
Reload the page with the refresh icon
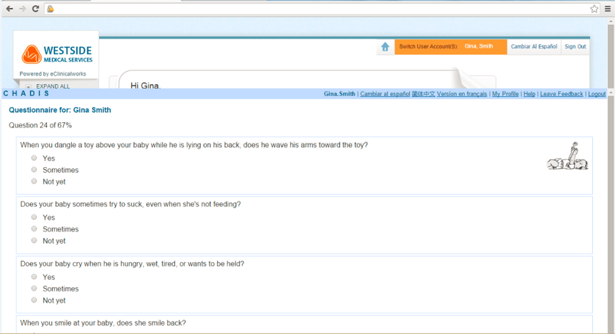[35, 9]
